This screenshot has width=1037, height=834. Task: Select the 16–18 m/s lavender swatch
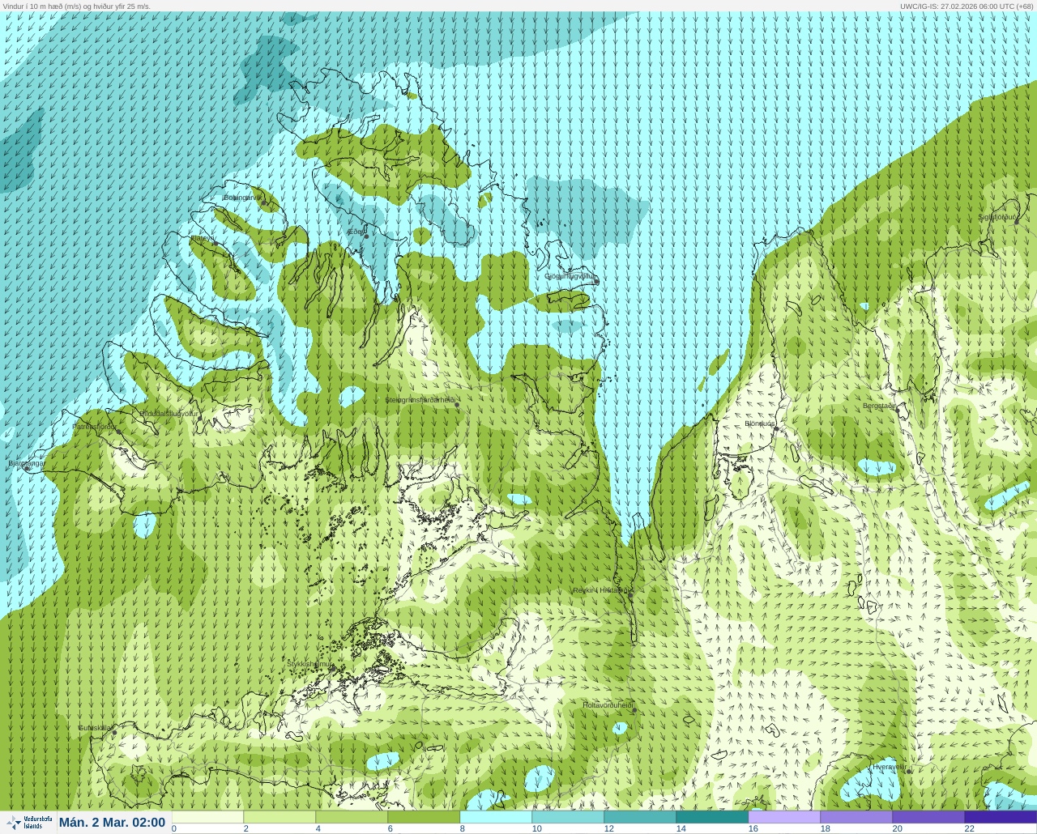[784, 817]
